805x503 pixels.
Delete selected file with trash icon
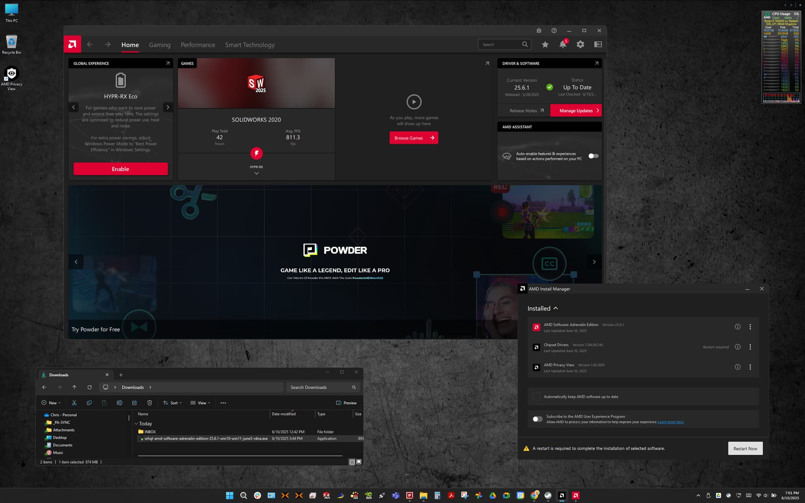(150, 403)
